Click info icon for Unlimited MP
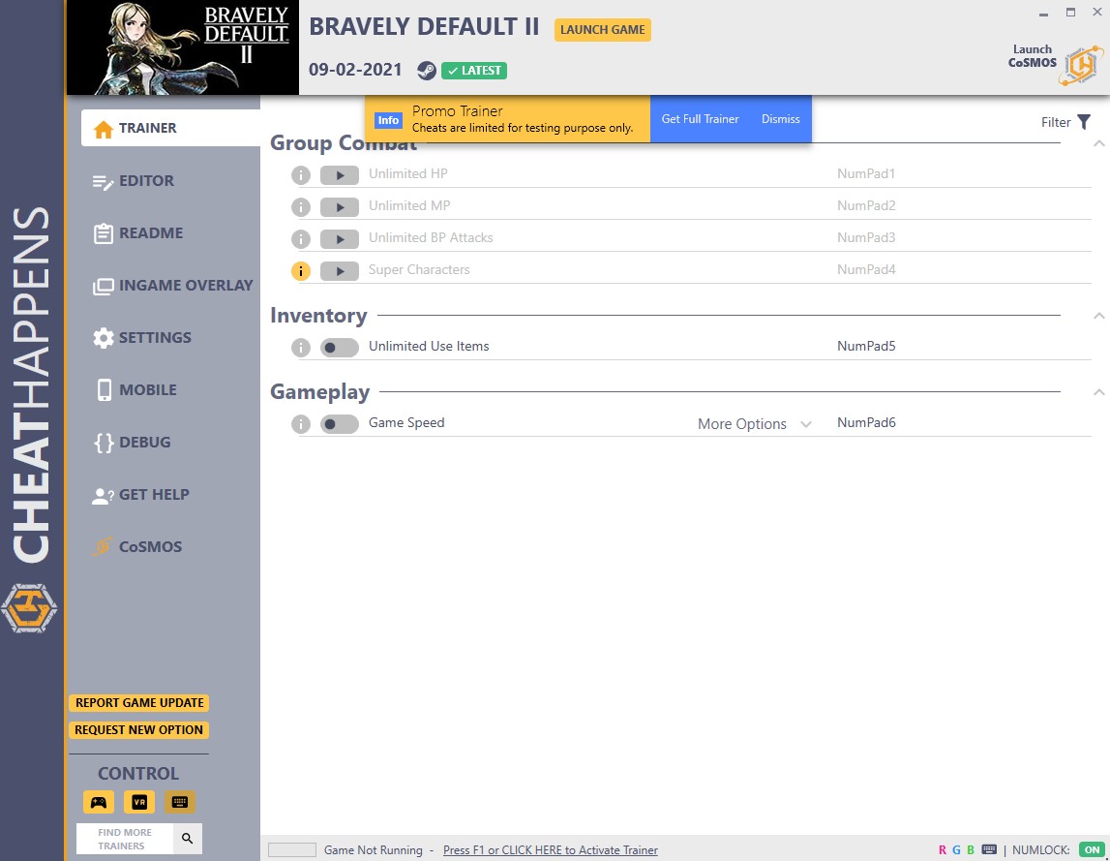The image size is (1110, 861). click(301, 207)
